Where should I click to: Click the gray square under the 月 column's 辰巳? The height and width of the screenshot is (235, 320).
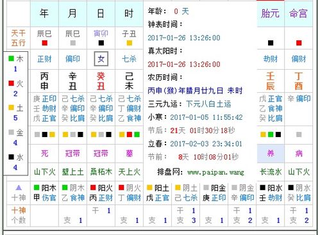(x=73, y=43)
